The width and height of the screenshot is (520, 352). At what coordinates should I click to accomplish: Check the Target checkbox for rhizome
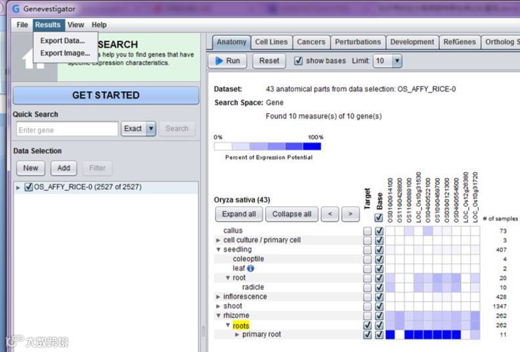coord(367,316)
